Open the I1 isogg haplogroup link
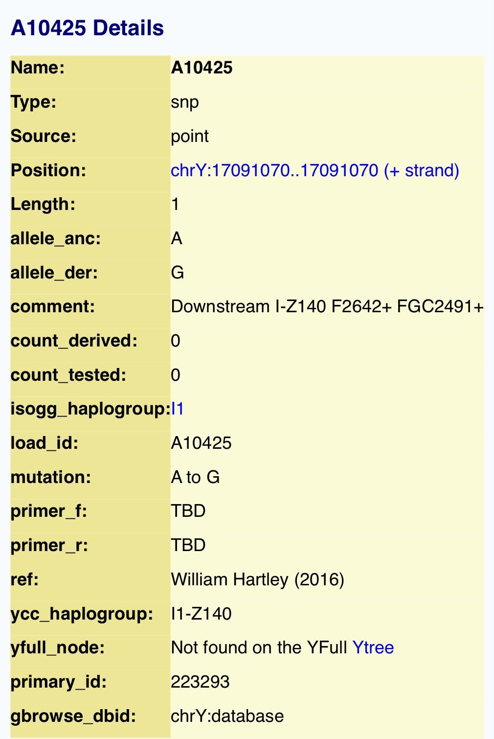 [x=178, y=409]
